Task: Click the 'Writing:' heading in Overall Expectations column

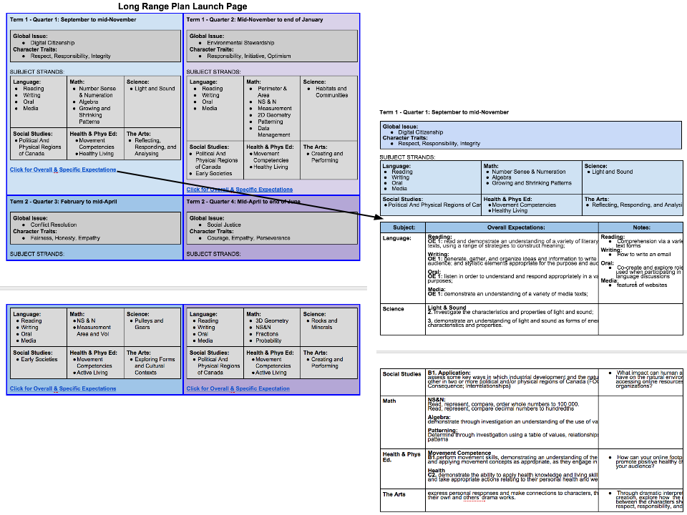Action: click(x=438, y=255)
